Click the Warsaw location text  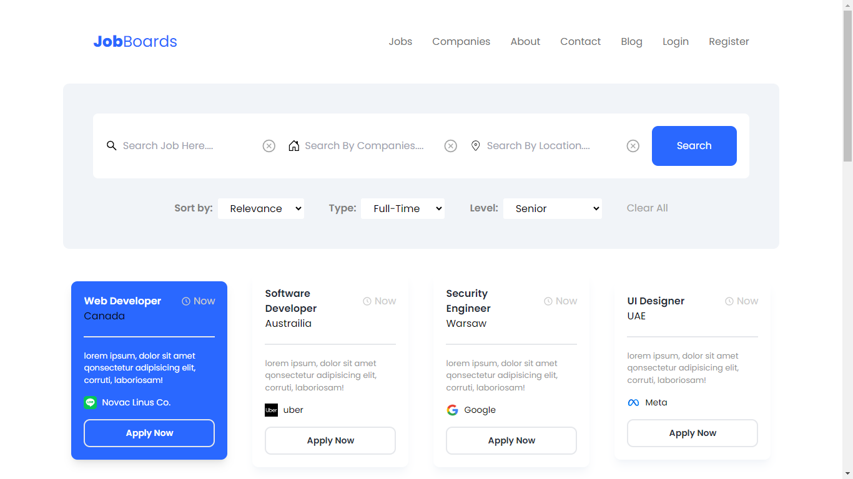466,324
